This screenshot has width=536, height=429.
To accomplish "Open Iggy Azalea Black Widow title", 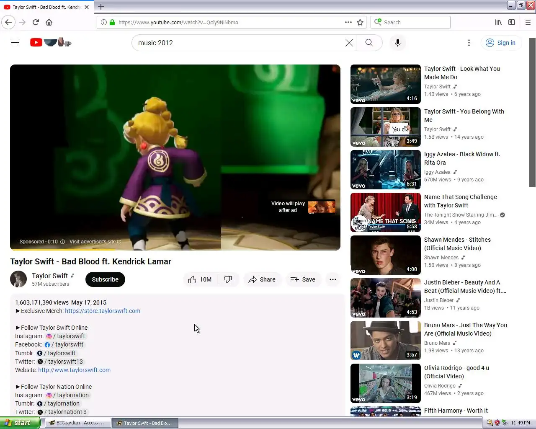I will point(462,158).
